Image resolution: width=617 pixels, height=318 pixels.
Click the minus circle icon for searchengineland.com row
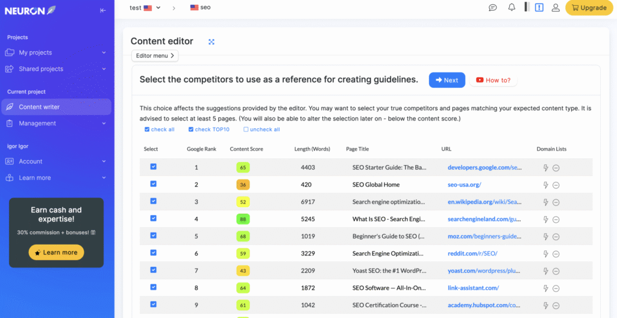tap(556, 220)
